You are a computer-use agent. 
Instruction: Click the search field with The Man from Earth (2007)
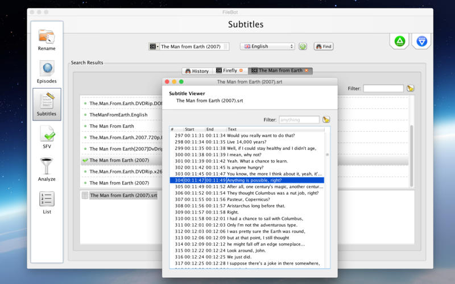(x=194, y=47)
